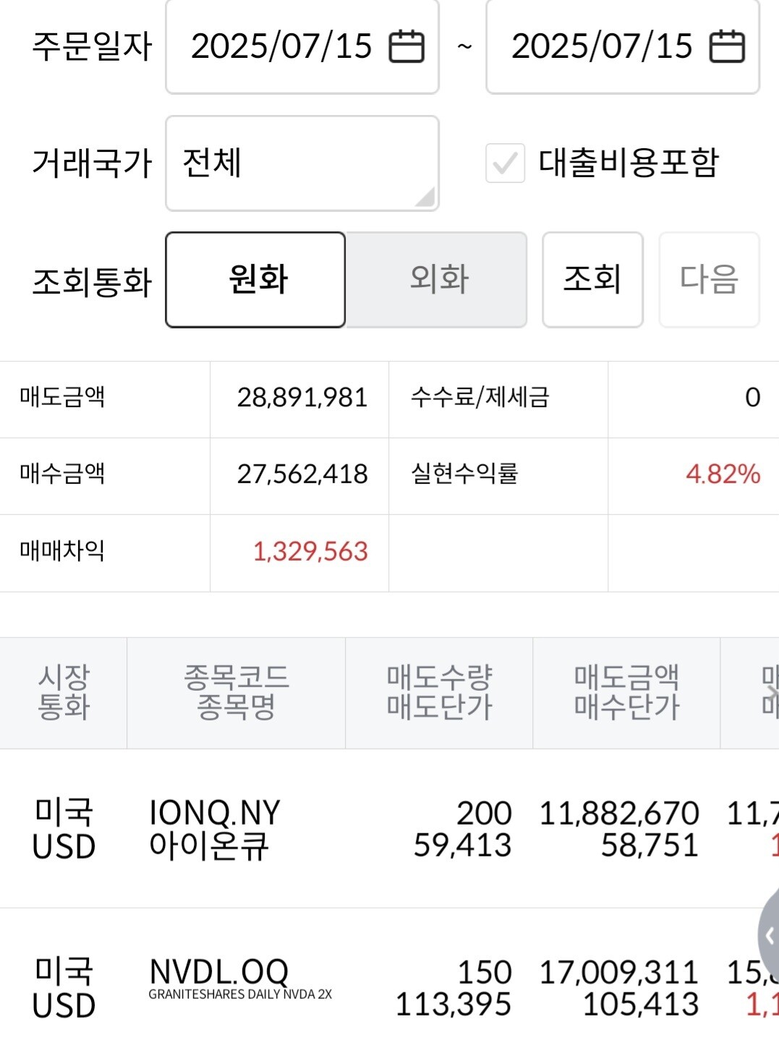Sort by 종목코드 종목명 column header
Image resolution: width=779 pixels, height=1038 pixels.
(x=236, y=692)
